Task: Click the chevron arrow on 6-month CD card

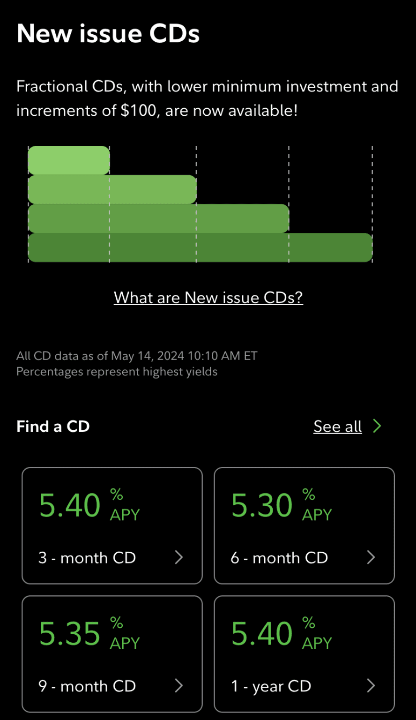Action: tap(371, 557)
